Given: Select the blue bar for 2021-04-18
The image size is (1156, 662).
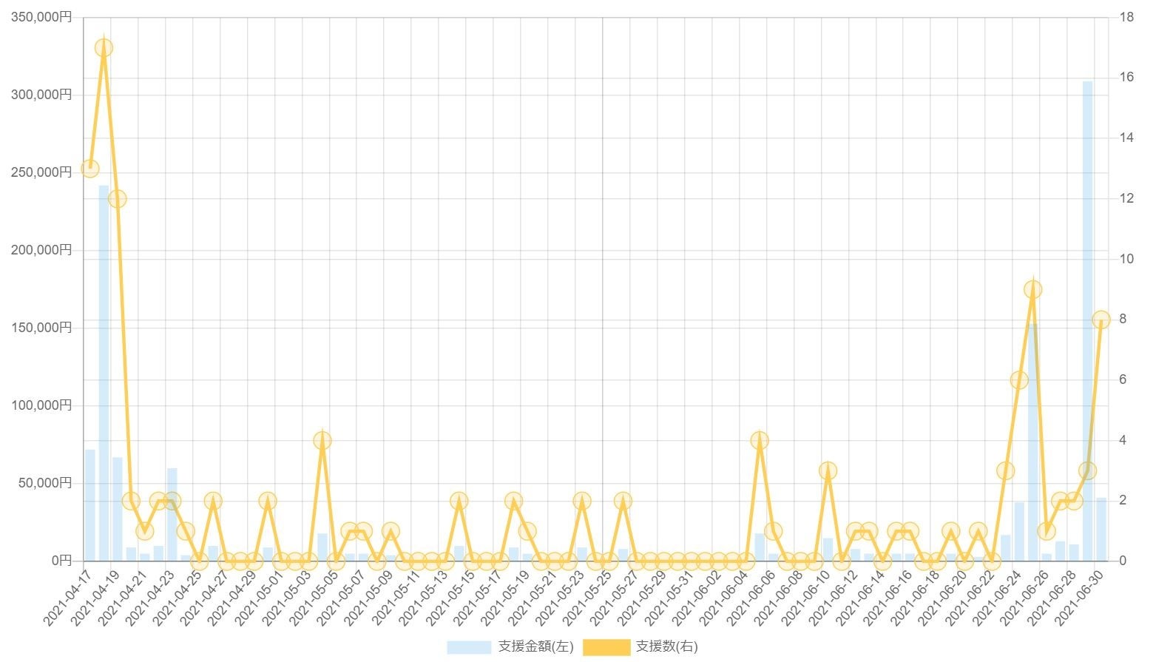Looking at the screenshot, I should (104, 373).
